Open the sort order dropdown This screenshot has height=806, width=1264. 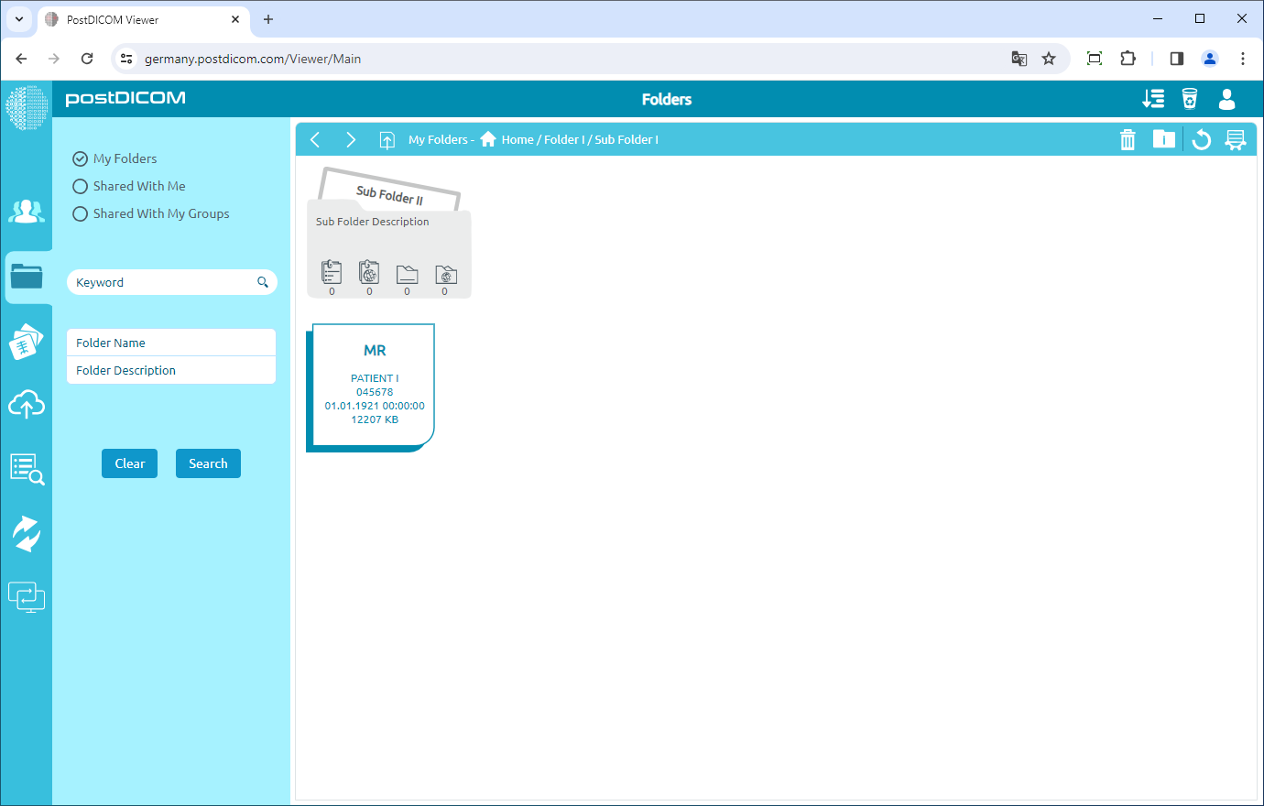[x=1153, y=98]
